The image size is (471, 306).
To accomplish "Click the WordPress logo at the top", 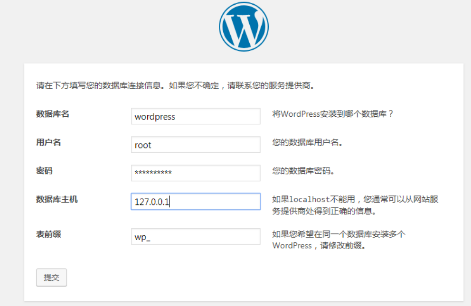I will coord(244,27).
